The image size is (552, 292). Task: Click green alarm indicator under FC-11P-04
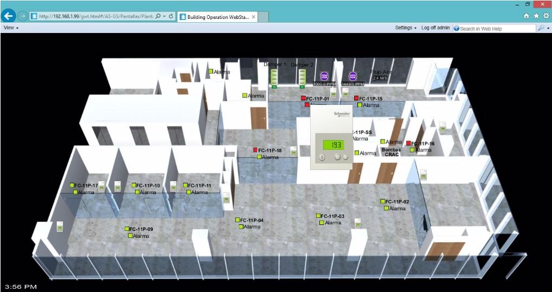click(x=241, y=227)
